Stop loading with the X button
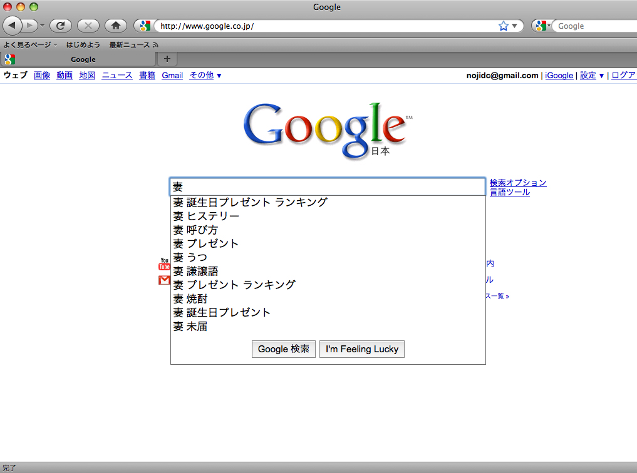Viewport: 637px width, 473px height. (x=88, y=26)
